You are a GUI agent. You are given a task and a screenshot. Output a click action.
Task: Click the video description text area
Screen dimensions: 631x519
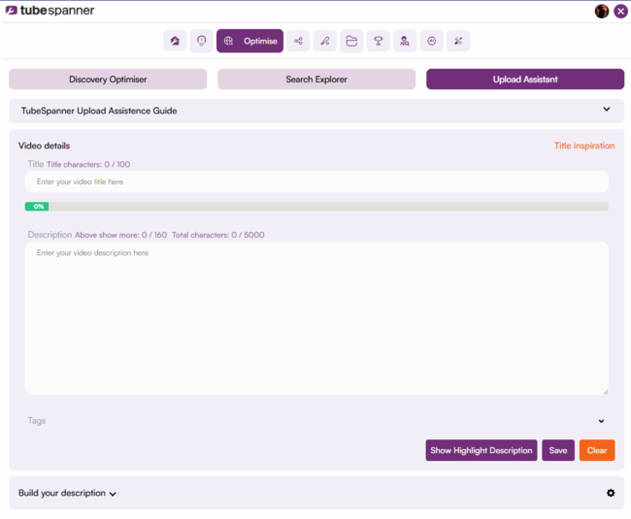316,318
